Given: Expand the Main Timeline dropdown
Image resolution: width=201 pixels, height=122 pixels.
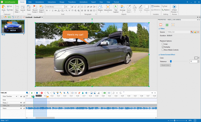Looking at the screenshot, I should pos(17,96).
